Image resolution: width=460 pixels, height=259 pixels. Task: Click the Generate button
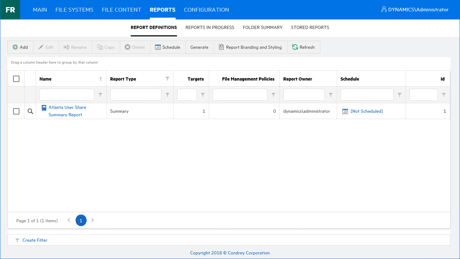tap(199, 47)
